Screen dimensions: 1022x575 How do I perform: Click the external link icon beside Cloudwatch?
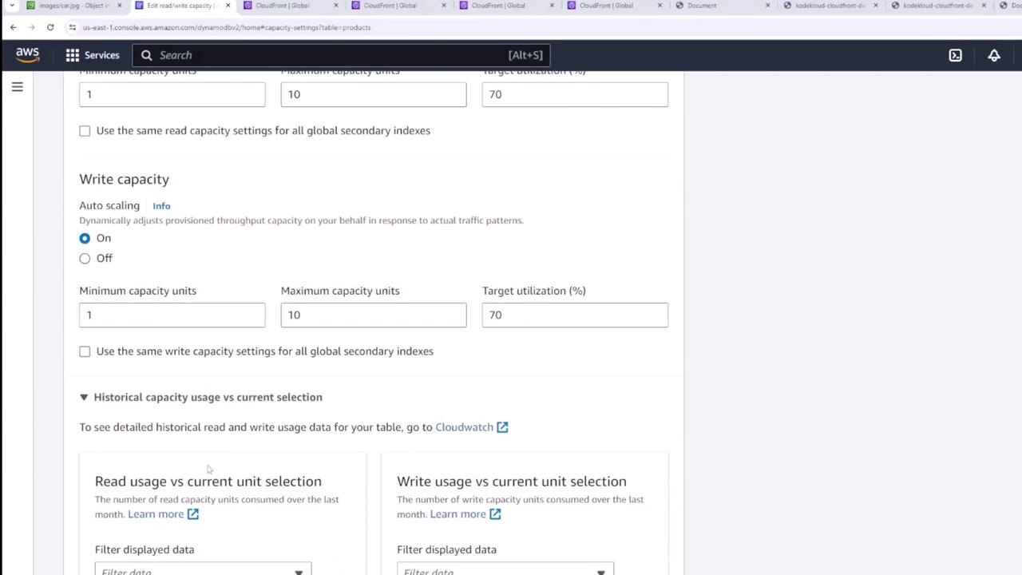[502, 427]
